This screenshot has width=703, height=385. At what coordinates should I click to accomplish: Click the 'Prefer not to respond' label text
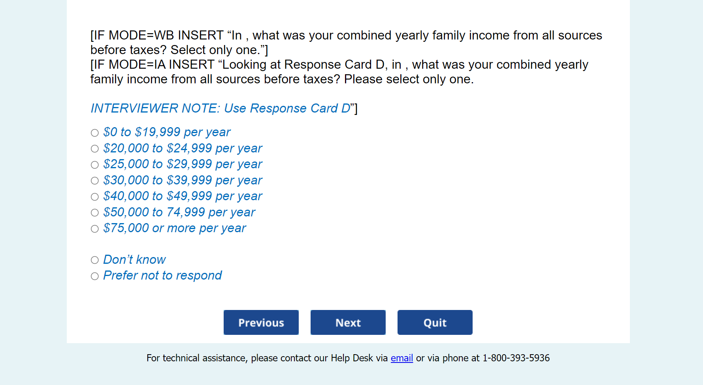pyautogui.click(x=162, y=276)
